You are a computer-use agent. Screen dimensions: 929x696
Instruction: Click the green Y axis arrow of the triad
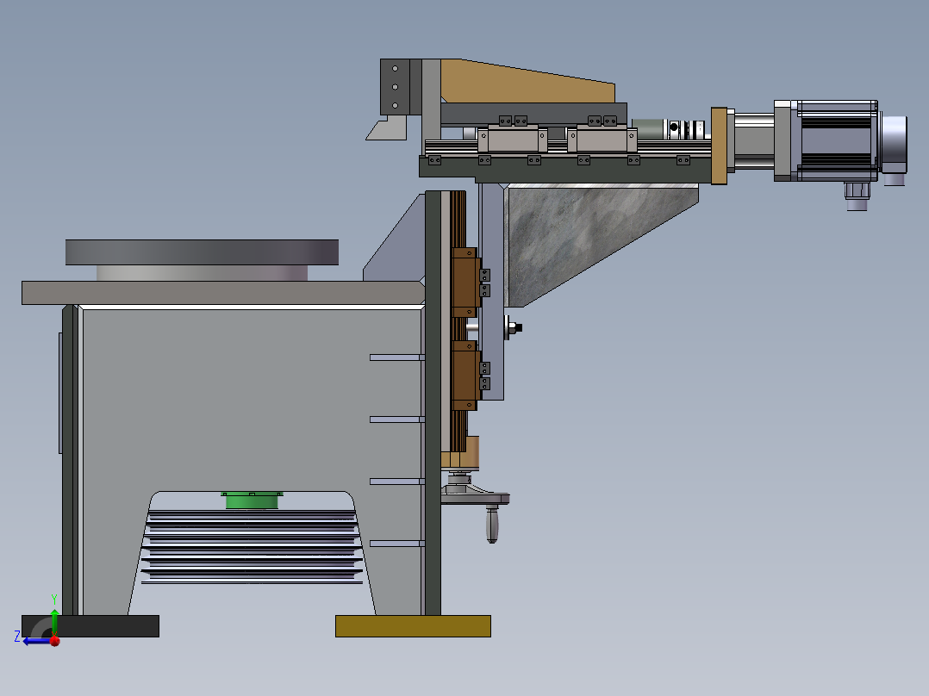54,621
